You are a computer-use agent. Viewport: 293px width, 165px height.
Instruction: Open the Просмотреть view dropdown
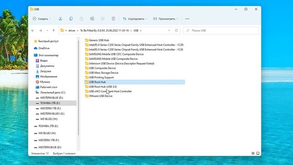tap(166, 19)
